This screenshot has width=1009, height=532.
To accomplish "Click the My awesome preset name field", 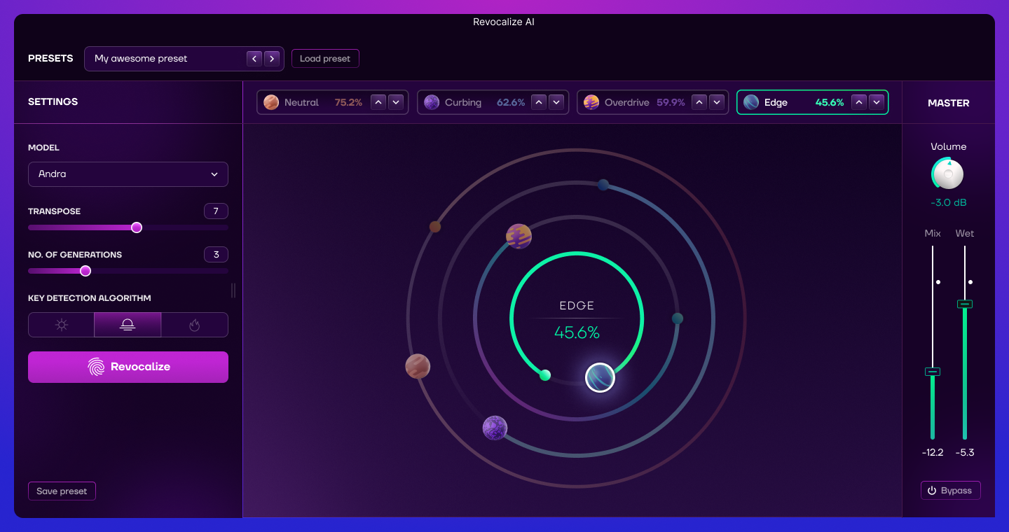I will 161,59.
